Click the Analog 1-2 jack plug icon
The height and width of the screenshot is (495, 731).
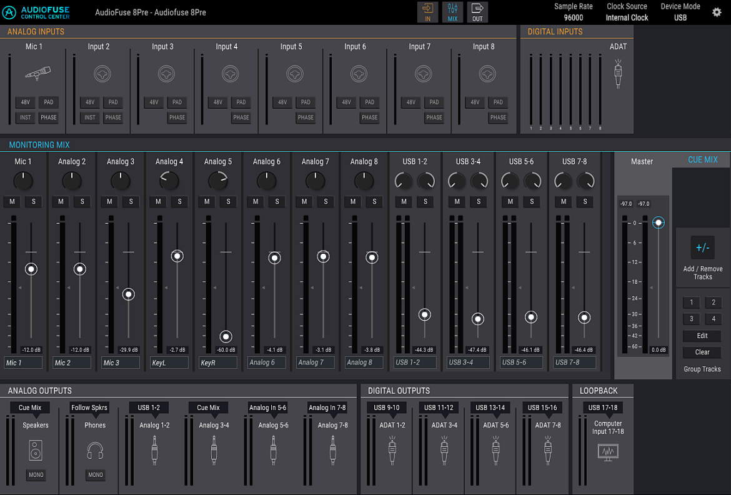point(154,450)
